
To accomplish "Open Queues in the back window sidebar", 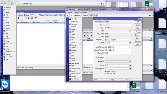I will coord(8,31).
